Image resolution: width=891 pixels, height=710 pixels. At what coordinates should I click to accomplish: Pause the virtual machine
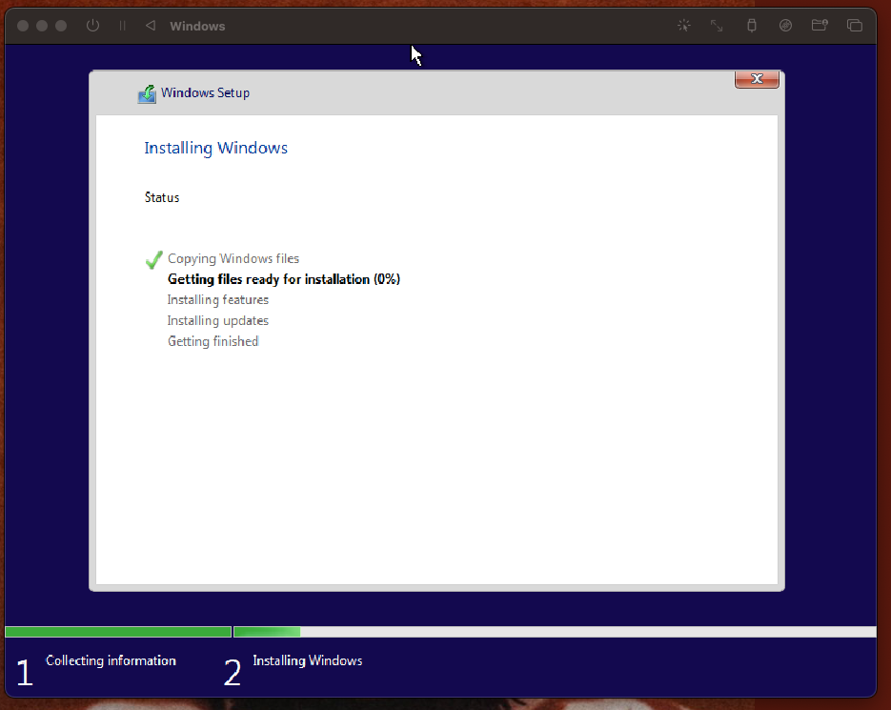122,26
